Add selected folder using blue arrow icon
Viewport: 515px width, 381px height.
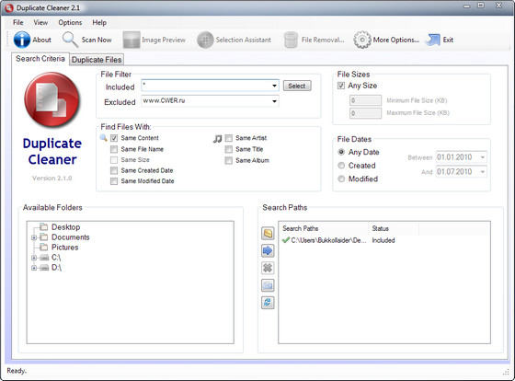pyautogui.click(x=268, y=251)
